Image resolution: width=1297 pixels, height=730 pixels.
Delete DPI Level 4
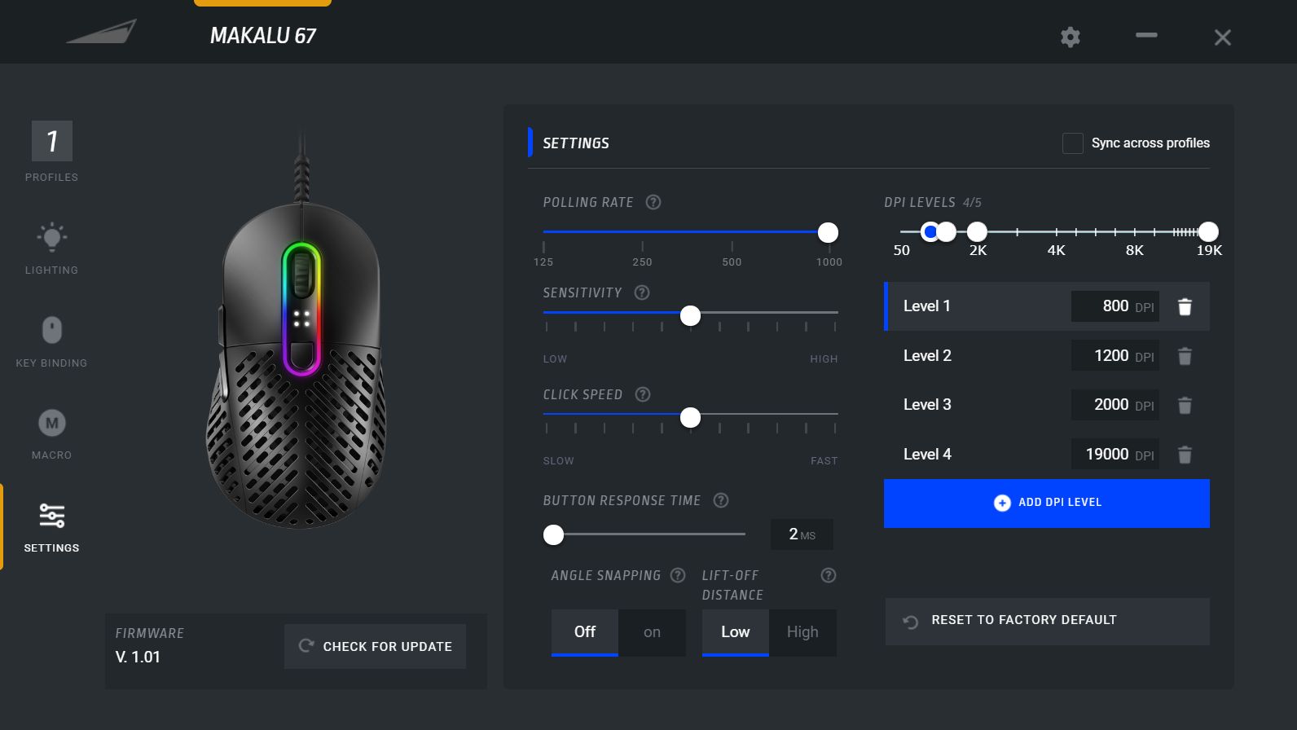1185,455
